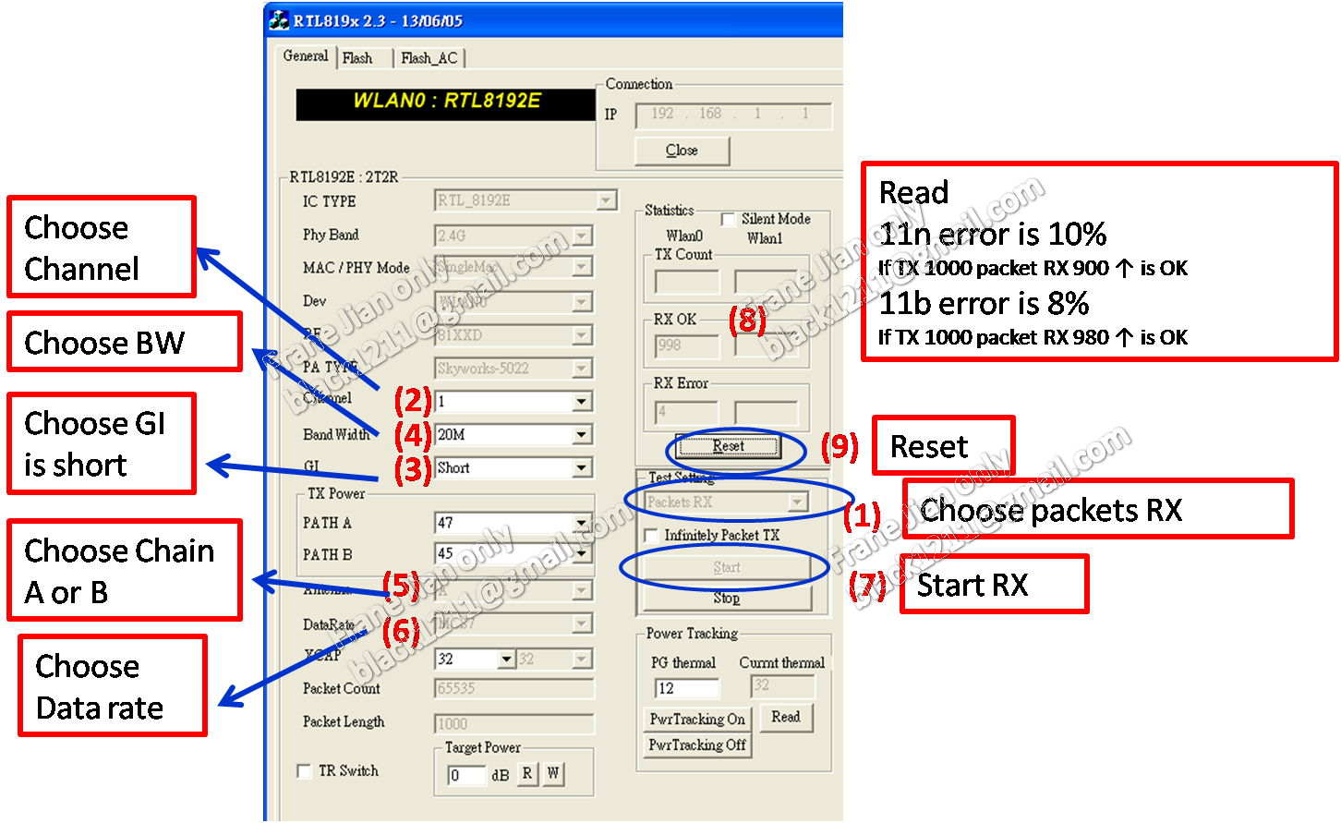Toggle the TR Switch checkbox

pos(304,771)
